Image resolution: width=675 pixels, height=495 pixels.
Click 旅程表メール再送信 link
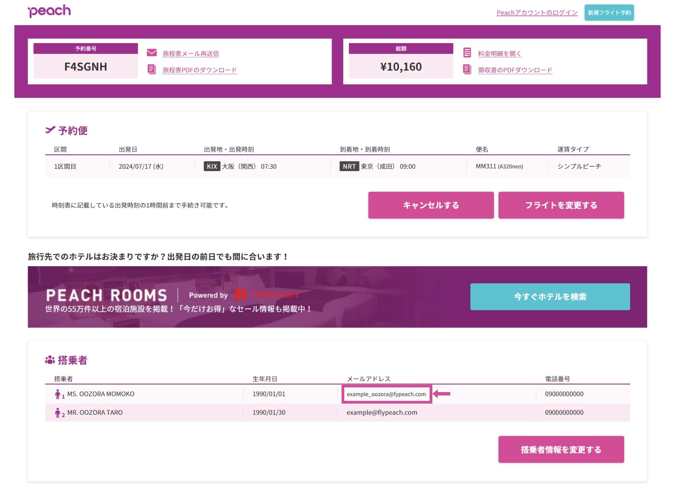click(x=191, y=54)
